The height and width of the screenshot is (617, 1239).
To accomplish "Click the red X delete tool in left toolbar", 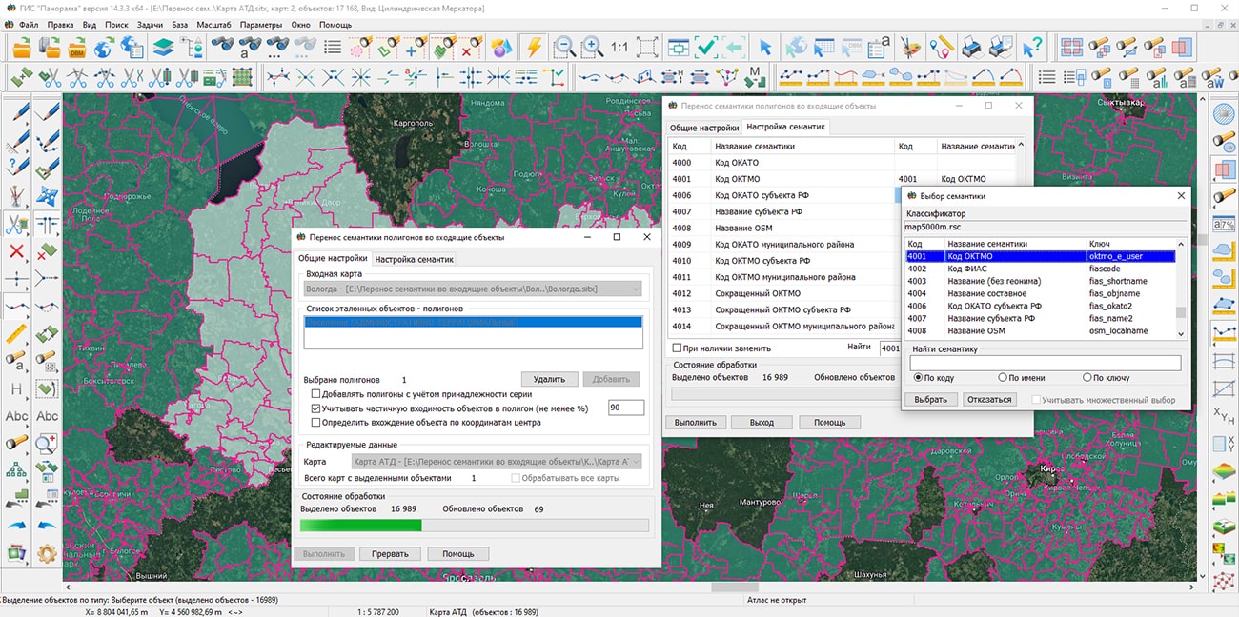I will click(x=16, y=251).
